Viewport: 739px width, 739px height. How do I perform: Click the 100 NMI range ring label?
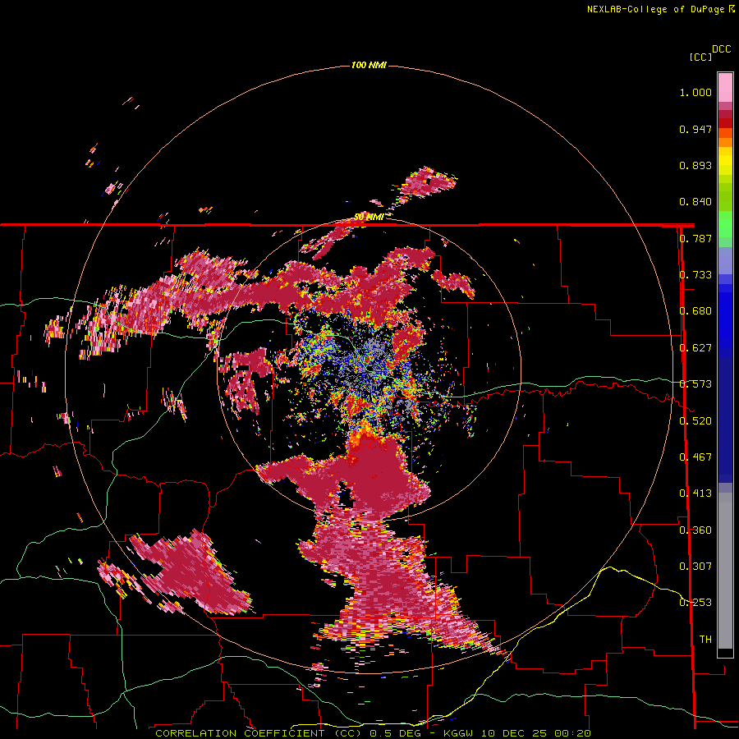(369, 65)
